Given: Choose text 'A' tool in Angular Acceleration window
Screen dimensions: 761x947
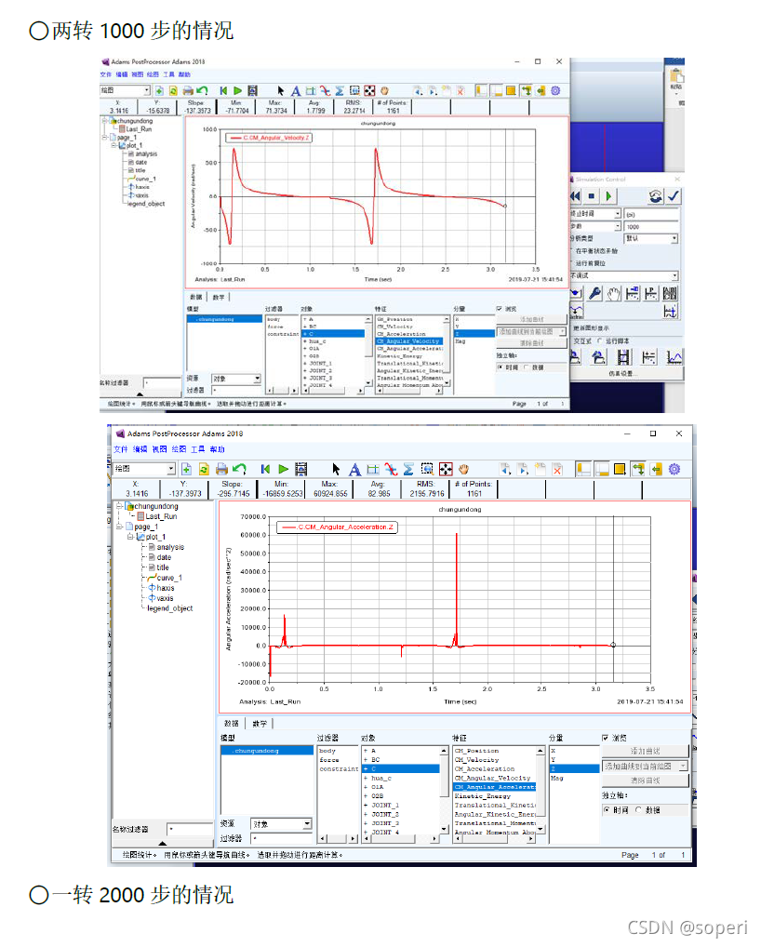Looking at the screenshot, I should tap(354, 469).
